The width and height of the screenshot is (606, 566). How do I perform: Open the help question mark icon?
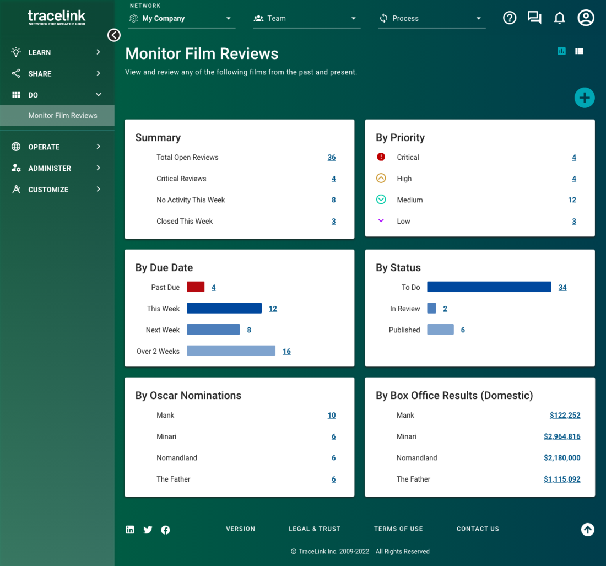click(x=510, y=18)
